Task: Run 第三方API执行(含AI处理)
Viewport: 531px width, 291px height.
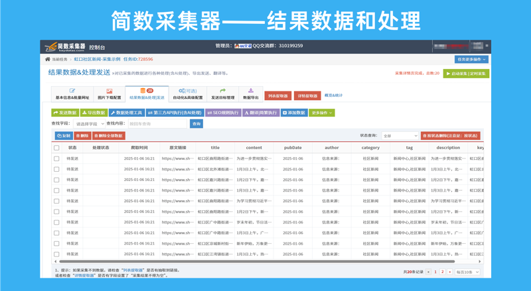Action: [x=175, y=113]
